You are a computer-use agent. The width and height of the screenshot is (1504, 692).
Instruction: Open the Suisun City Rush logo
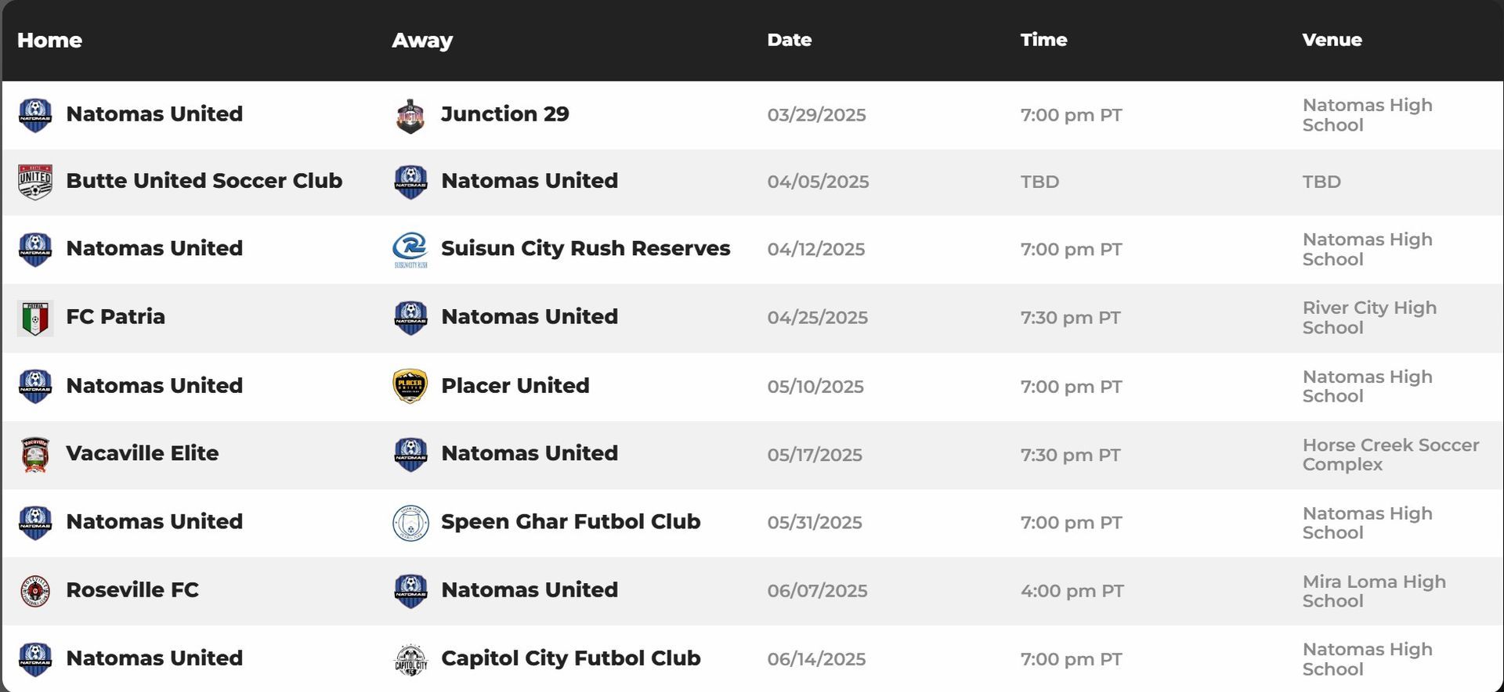point(410,250)
